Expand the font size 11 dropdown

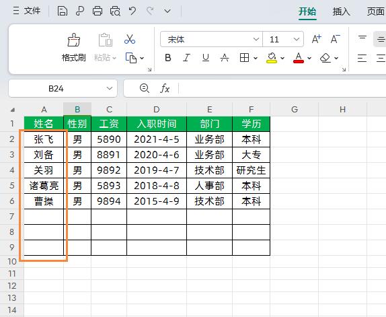tap(297, 39)
